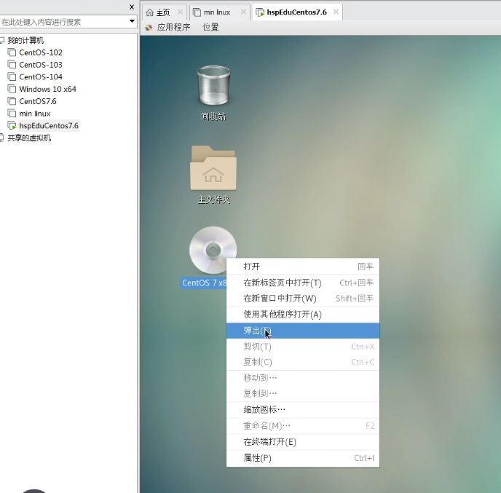Click the CentOS 7 x8 disc label

(x=204, y=283)
